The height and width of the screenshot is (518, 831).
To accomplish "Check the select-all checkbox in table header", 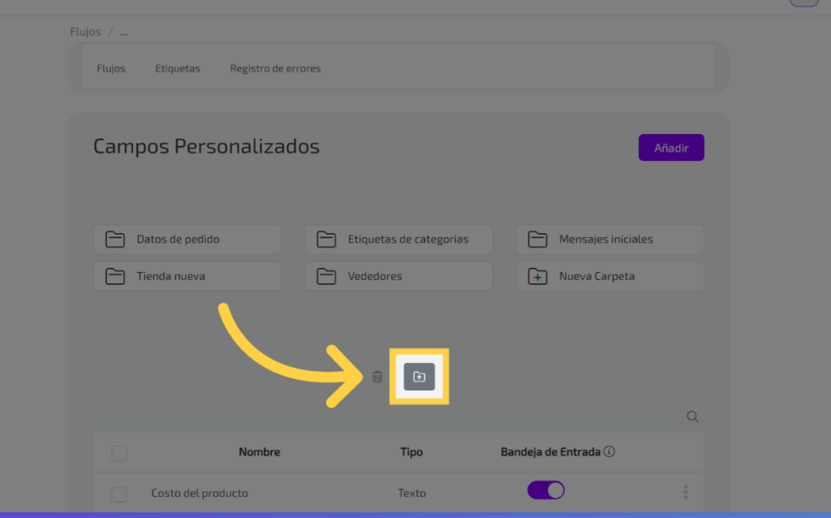I will click(119, 453).
